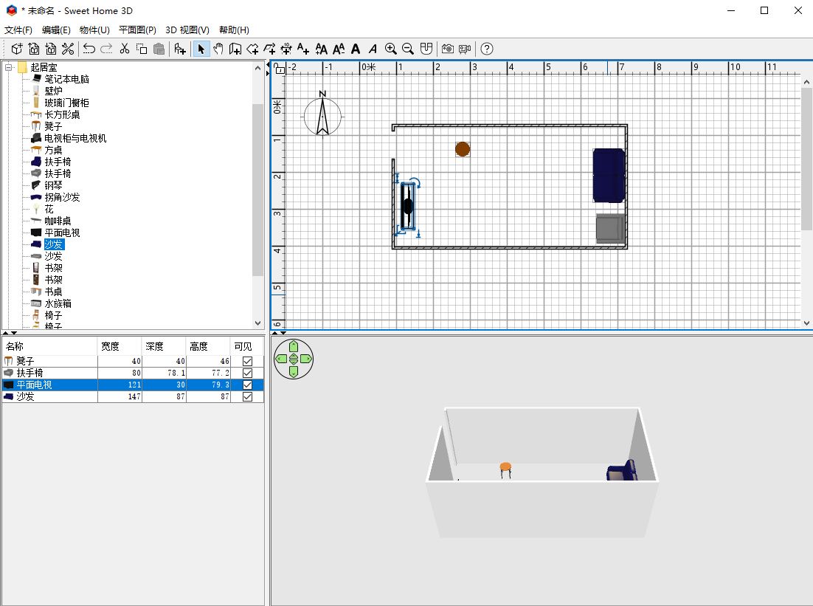Open the 3D 视图(V) menu
This screenshot has height=606, width=813.
click(x=187, y=30)
